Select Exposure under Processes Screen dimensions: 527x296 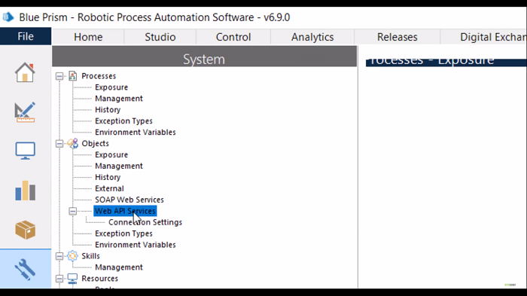(x=111, y=87)
